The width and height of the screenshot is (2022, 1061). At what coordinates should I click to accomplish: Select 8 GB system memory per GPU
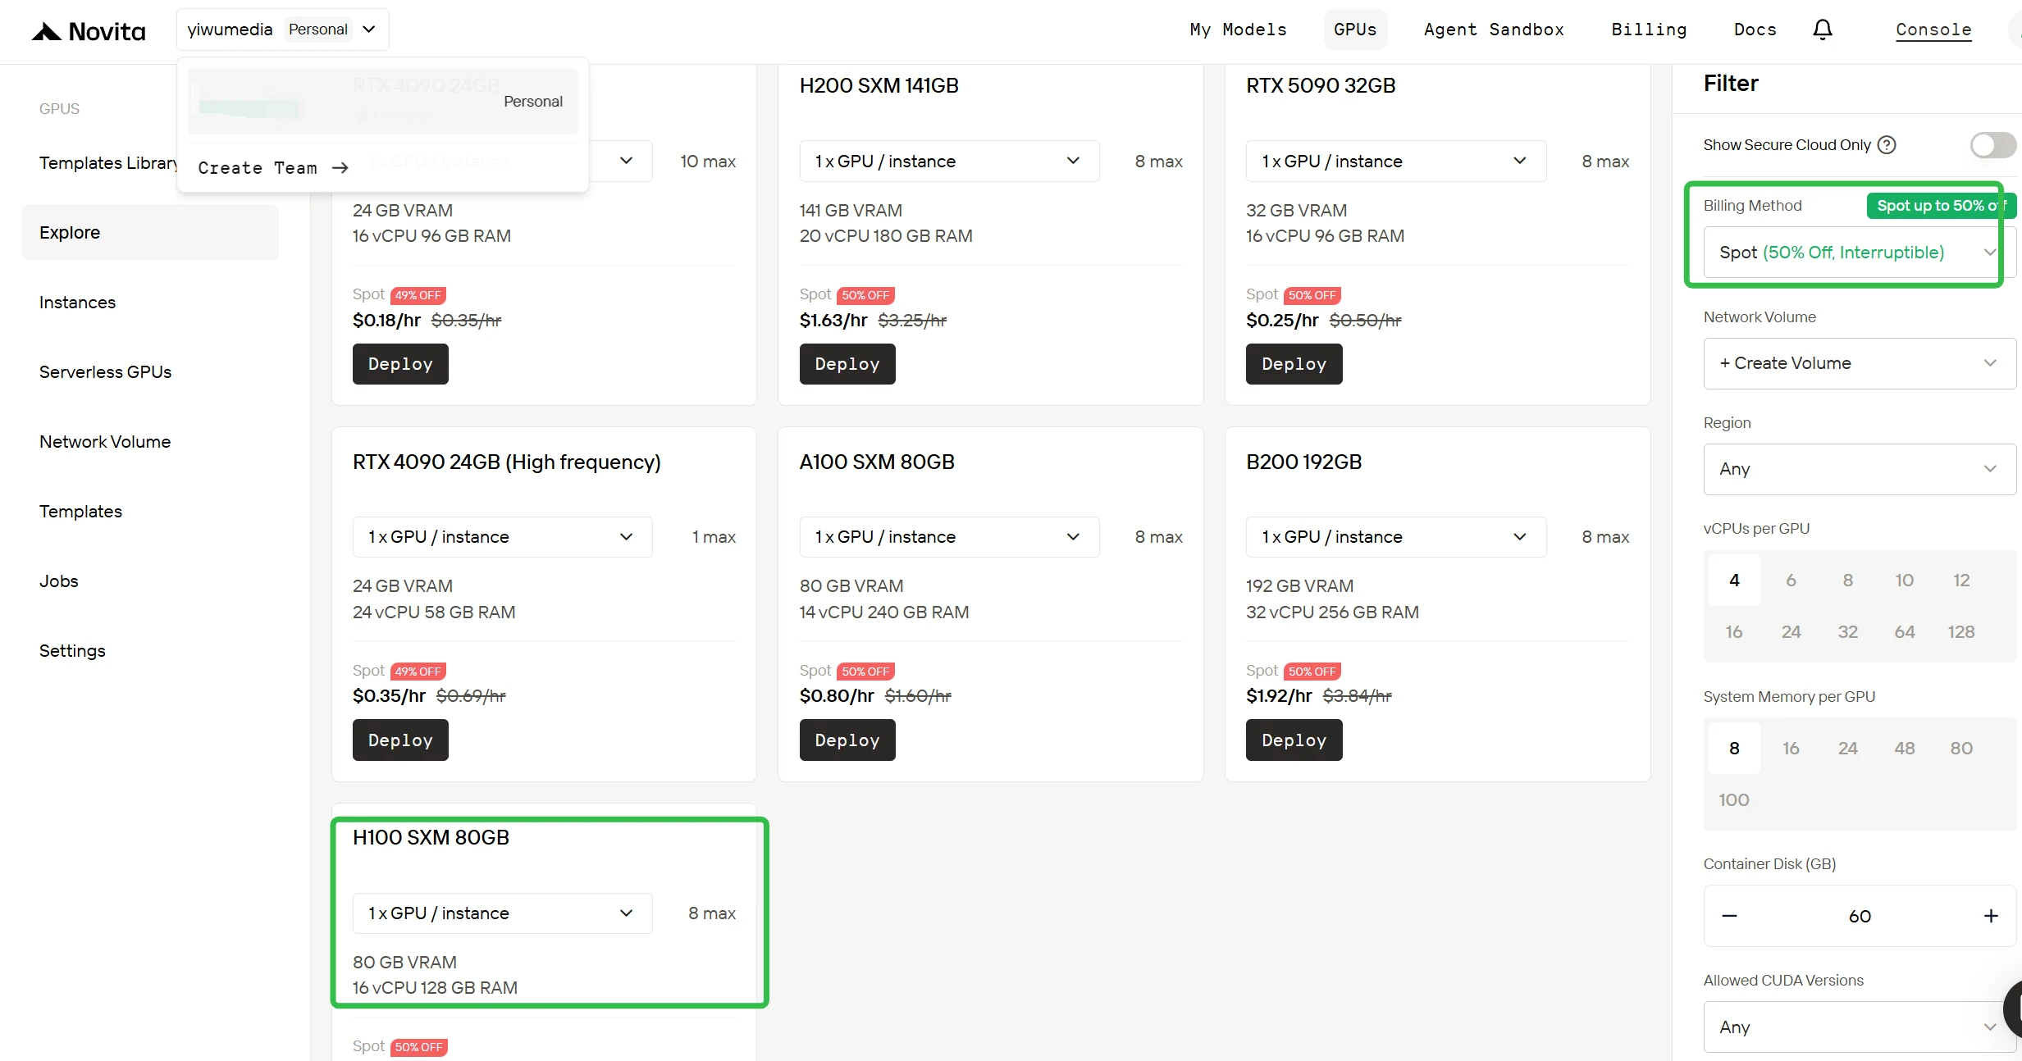pyautogui.click(x=1734, y=749)
